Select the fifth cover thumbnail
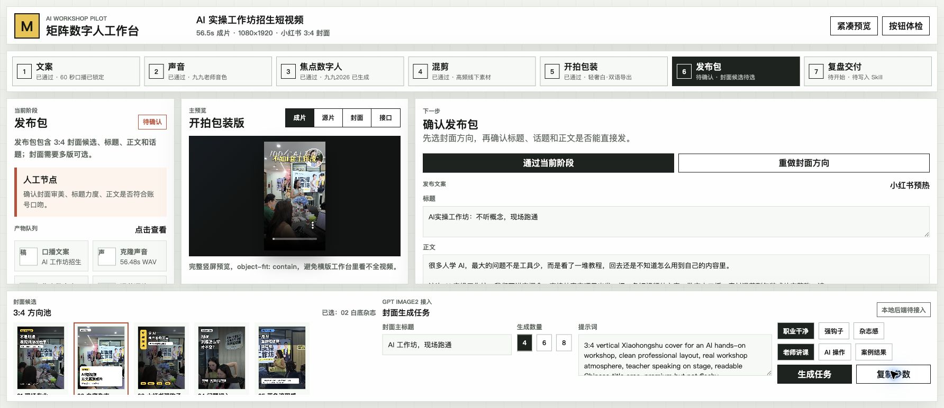This screenshot has height=408, width=944. point(282,358)
